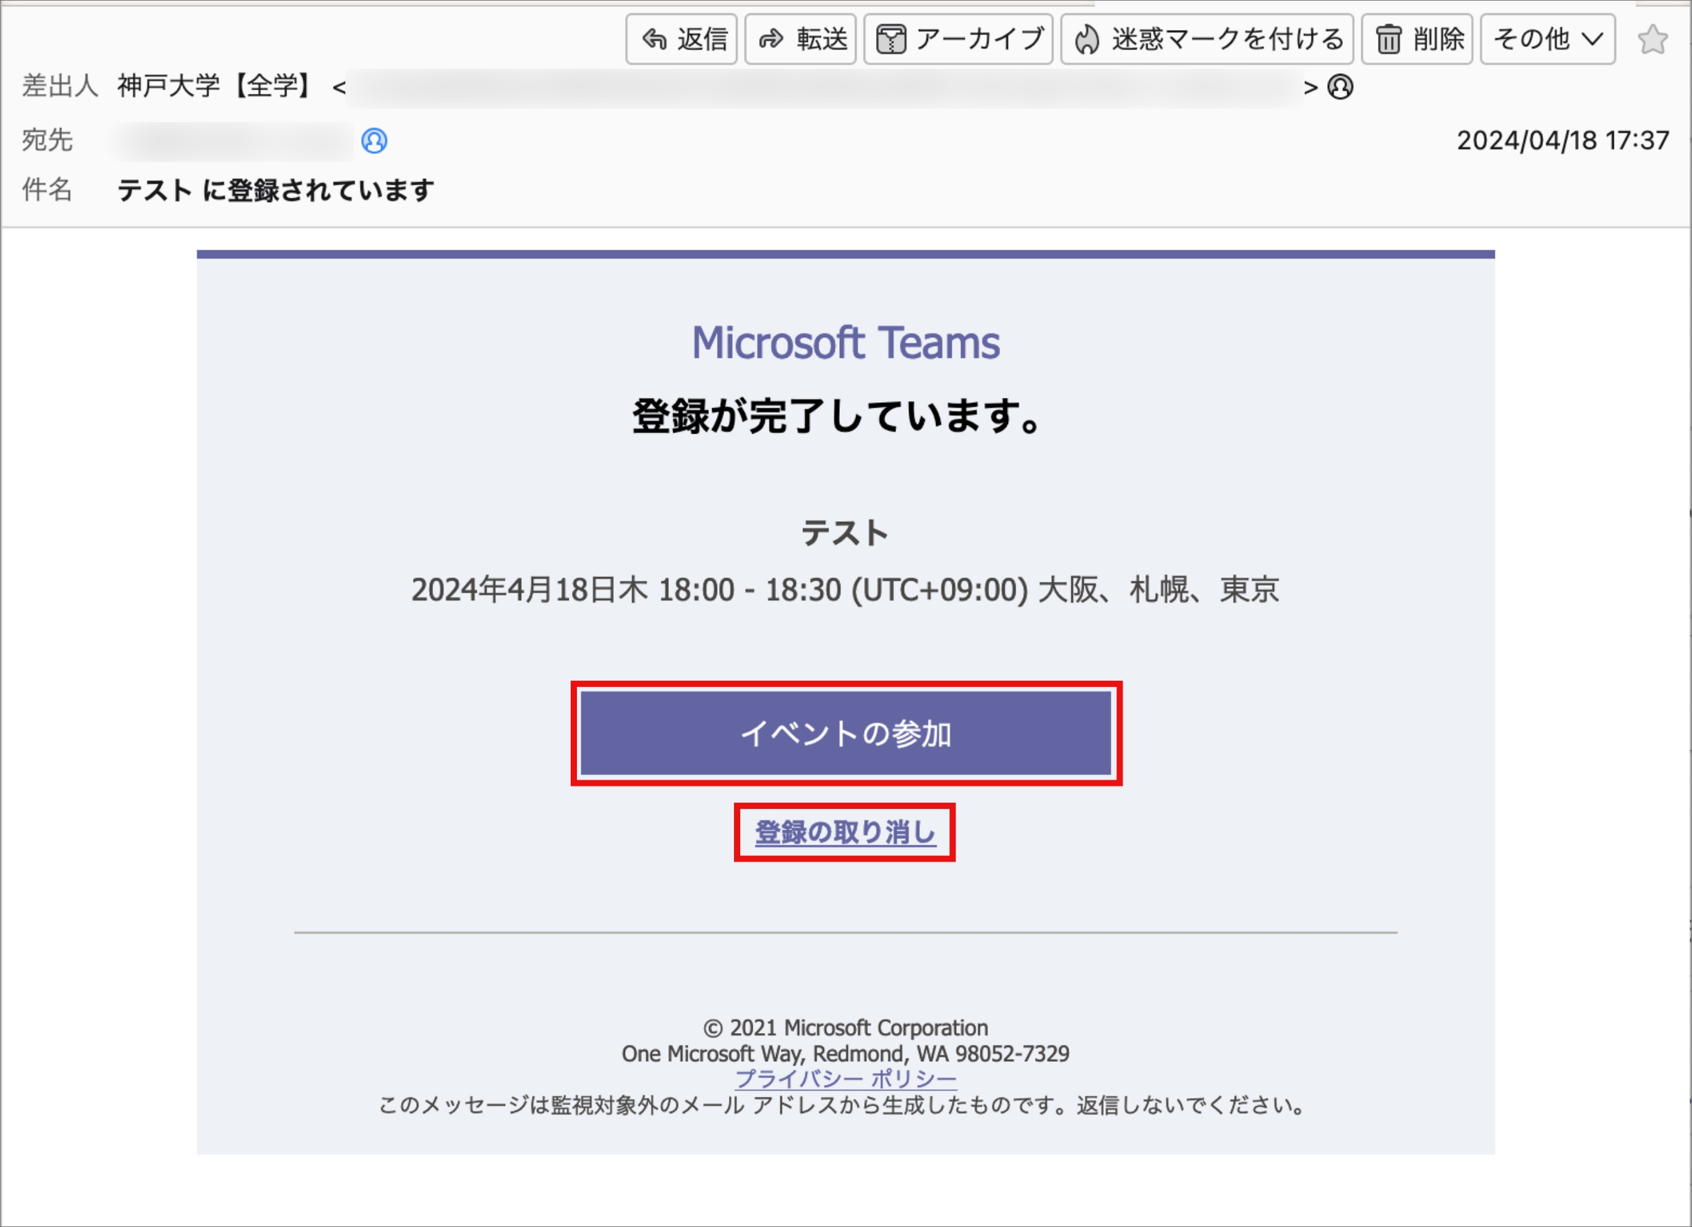Viewport: 1692px width, 1227px height.
Task: Open the その他 dropdown menu
Action: 1547,39
